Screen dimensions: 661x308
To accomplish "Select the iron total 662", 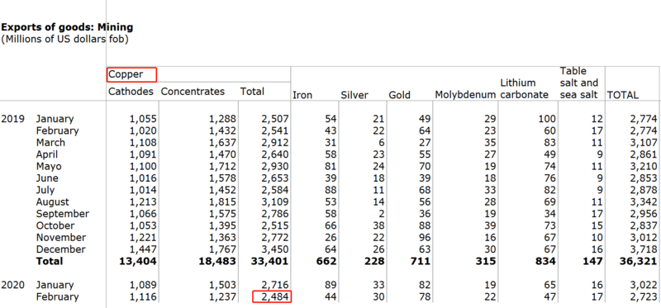I will pyautogui.click(x=326, y=261).
